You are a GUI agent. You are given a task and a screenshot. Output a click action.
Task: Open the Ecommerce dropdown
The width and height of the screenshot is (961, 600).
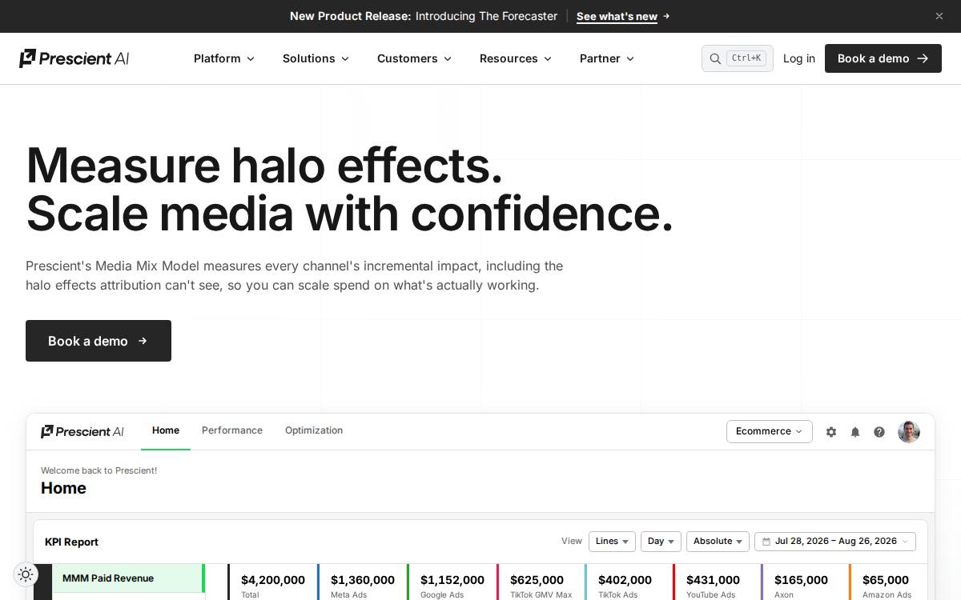click(x=770, y=431)
